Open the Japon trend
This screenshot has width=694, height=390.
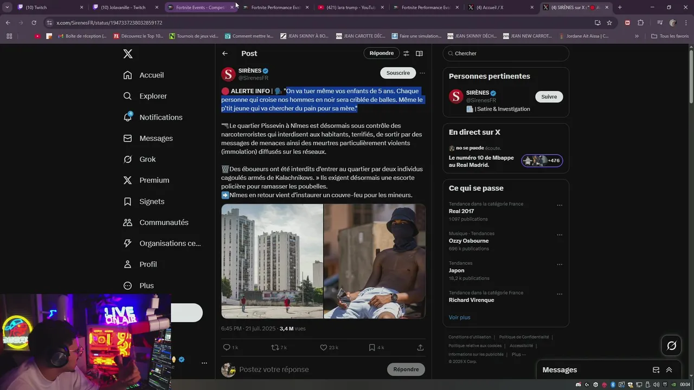[457, 270]
